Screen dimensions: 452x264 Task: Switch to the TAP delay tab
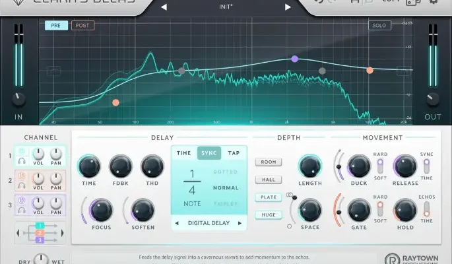click(x=234, y=152)
